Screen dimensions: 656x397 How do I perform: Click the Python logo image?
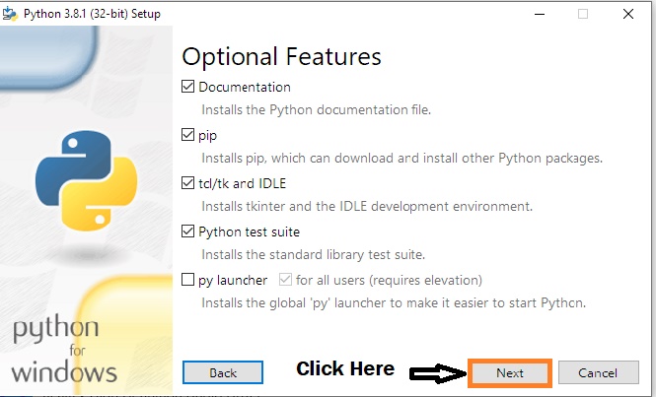coord(87,180)
